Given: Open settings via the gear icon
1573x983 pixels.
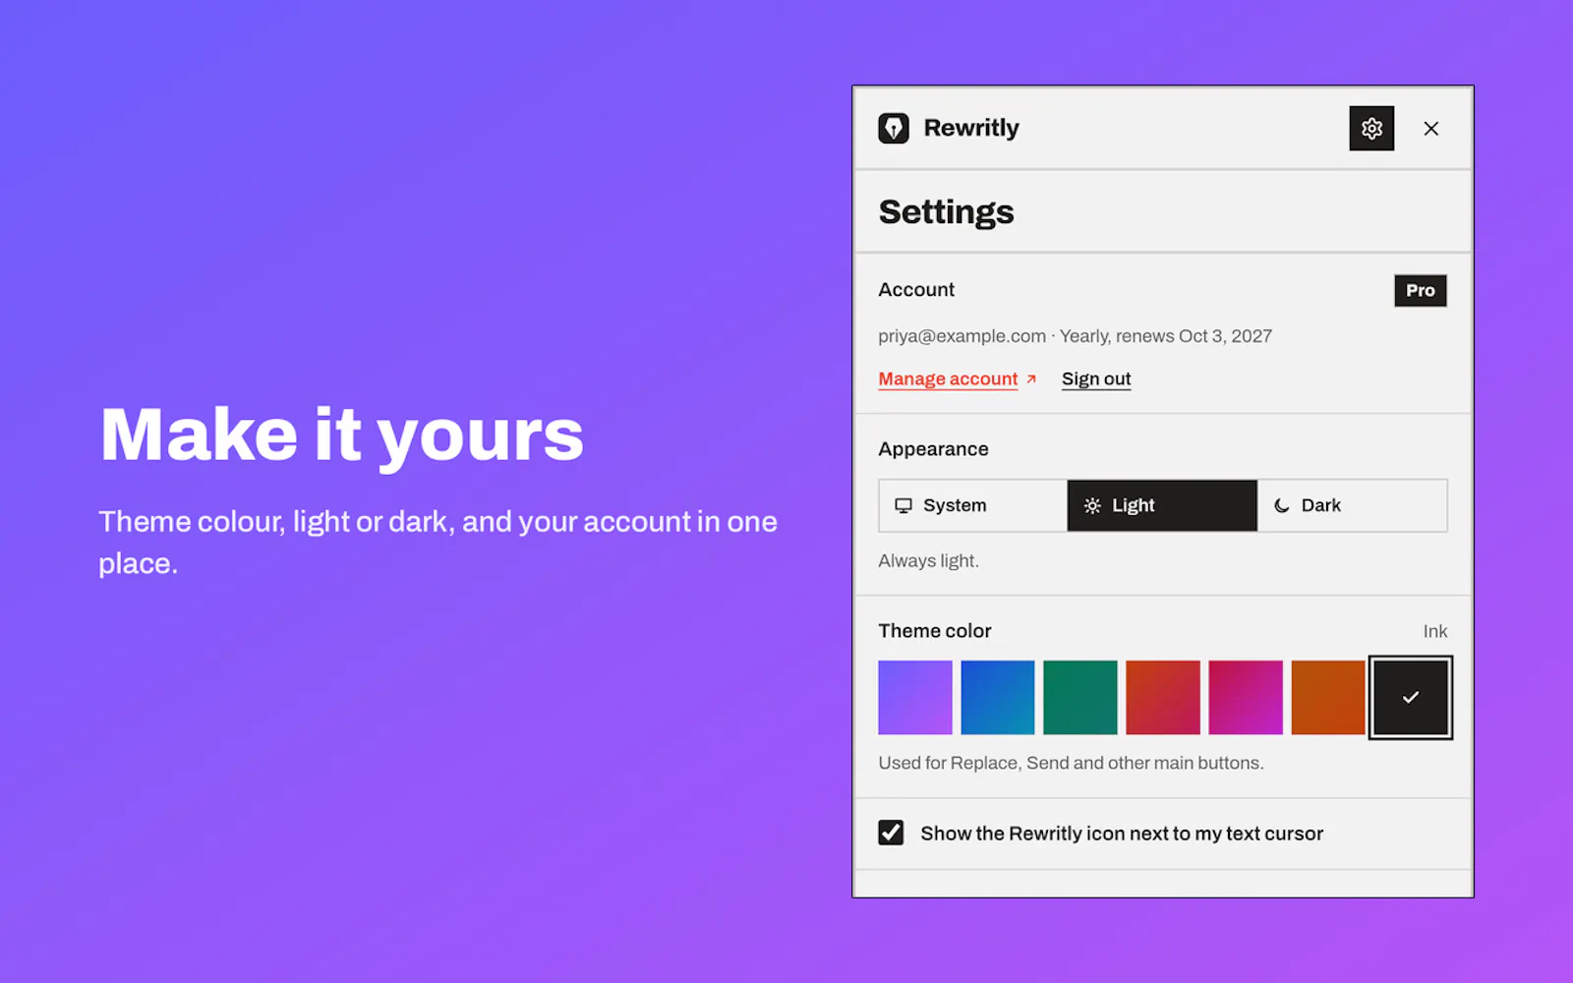Looking at the screenshot, I should (1371, 128).
